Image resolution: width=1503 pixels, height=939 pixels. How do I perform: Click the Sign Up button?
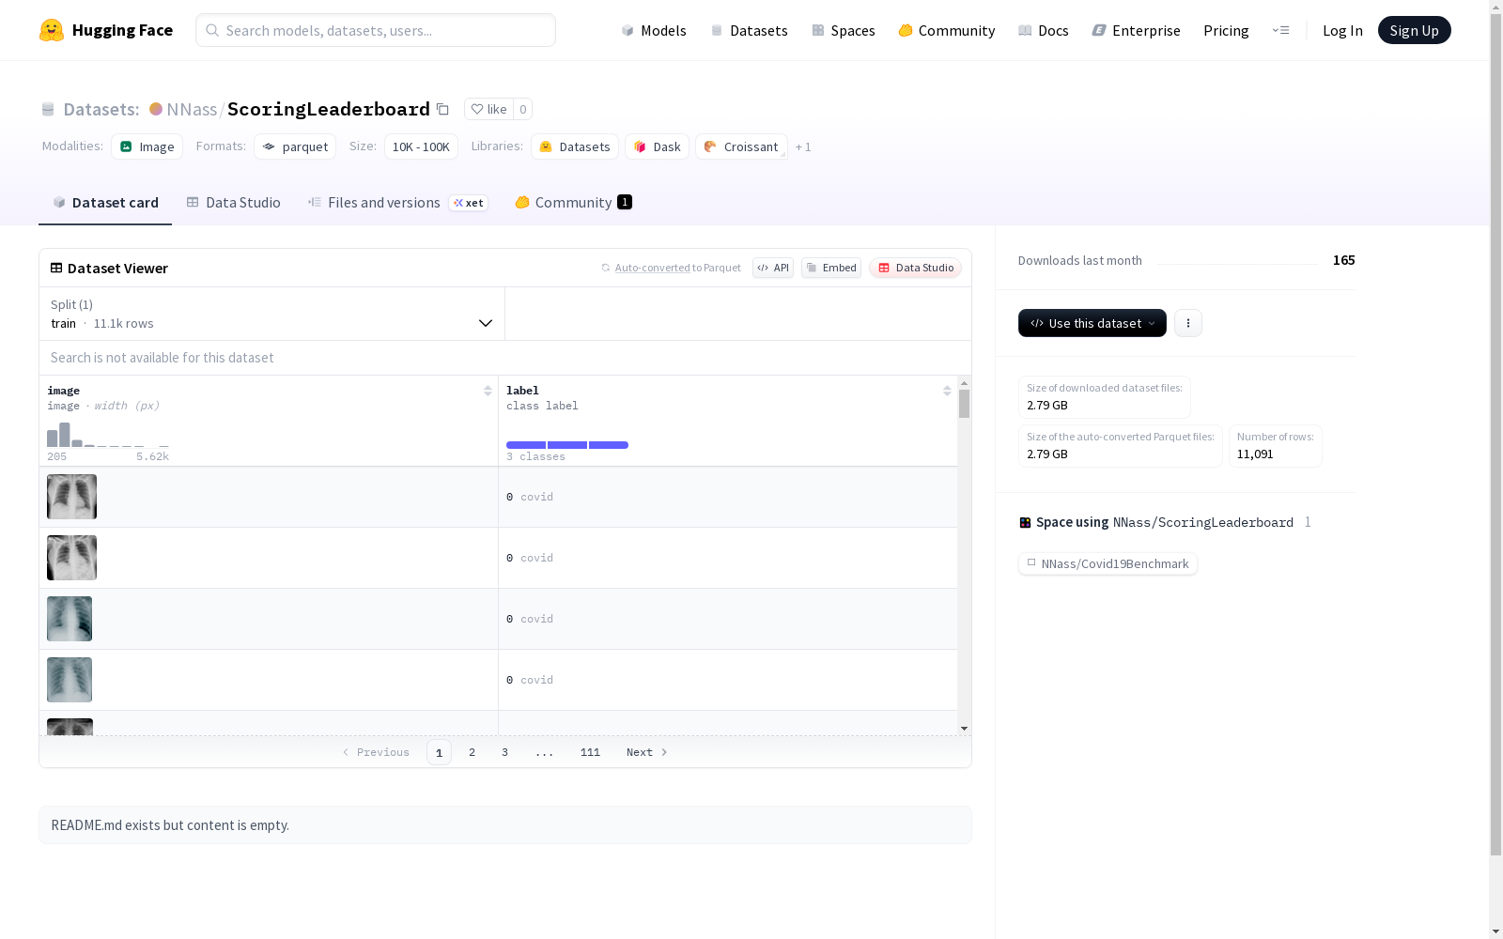(x=1414, y=30)
